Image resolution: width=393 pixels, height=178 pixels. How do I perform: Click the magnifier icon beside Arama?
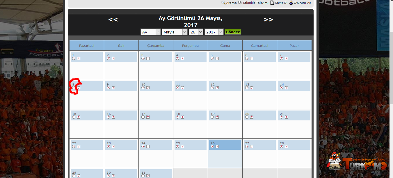click(x=223, y=3)
